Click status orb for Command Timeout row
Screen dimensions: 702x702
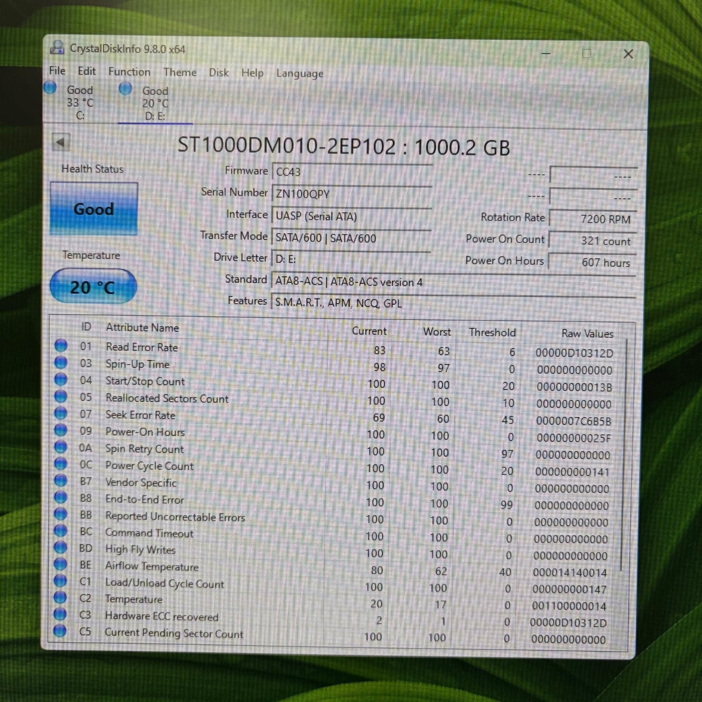pyautogui.click(x=61, y=531)
